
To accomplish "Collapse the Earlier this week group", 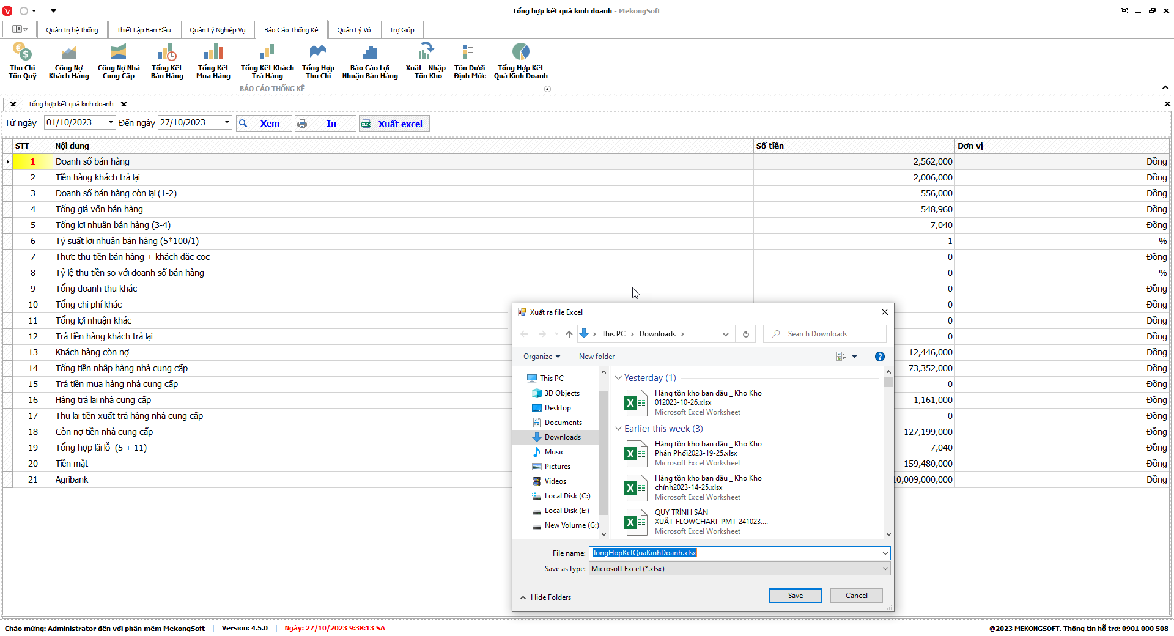I will tap(618, 429).
